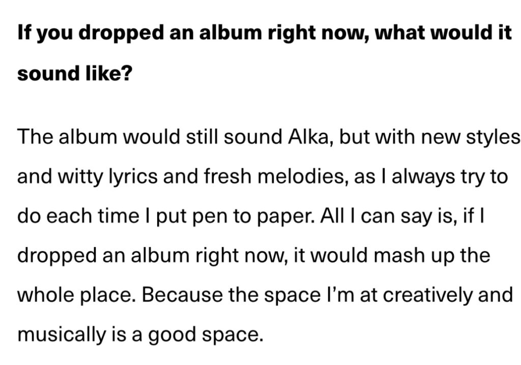Click the word "creatively"
521x365 pixels.
point(427,295)
